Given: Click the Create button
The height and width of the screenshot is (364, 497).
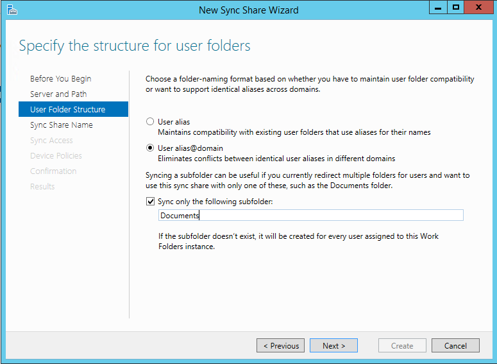Looking at the screenshot, I should (x=402, y=345).
